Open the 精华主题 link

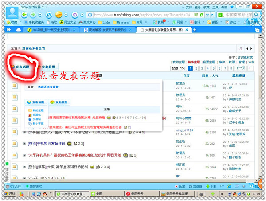click(x=194, y=62)
